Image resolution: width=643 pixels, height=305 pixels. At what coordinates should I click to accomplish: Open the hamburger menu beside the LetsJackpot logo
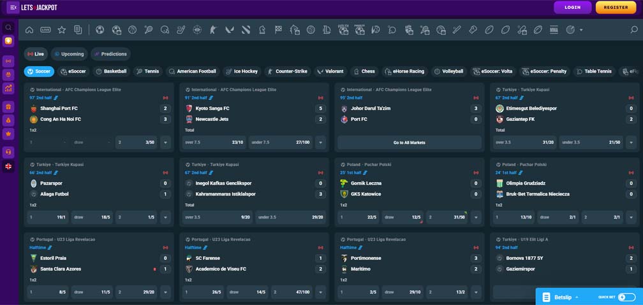click(x=13, y=8)
